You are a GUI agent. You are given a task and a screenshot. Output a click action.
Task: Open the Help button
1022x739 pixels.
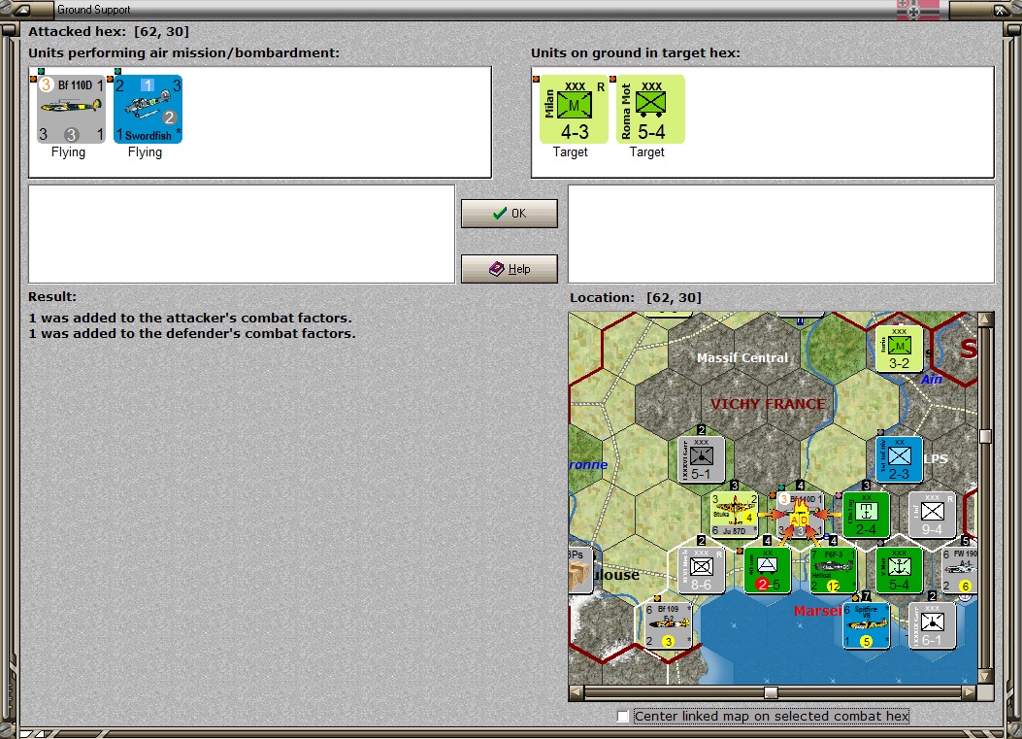click(x=509, y=269)
